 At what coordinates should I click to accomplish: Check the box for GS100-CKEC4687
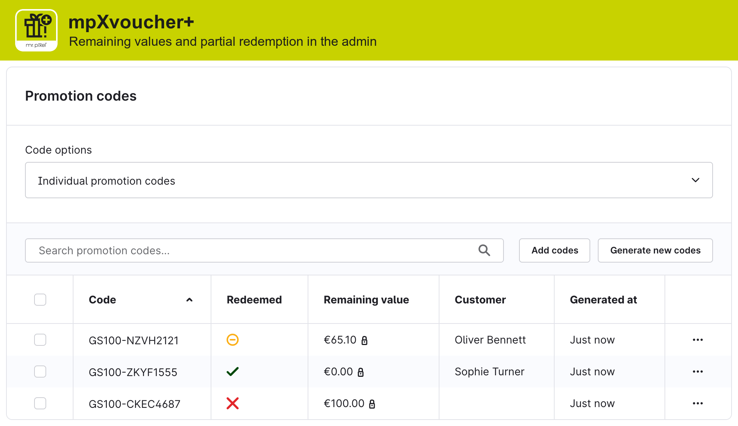click(40, 403)
